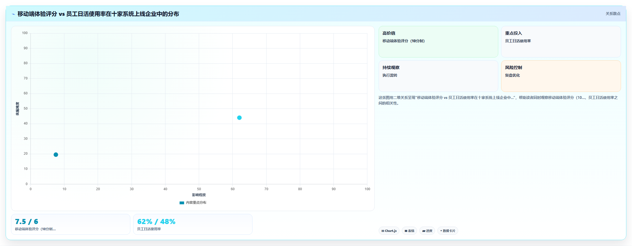Click the 实施难度 y-axis title

point(17,109)
